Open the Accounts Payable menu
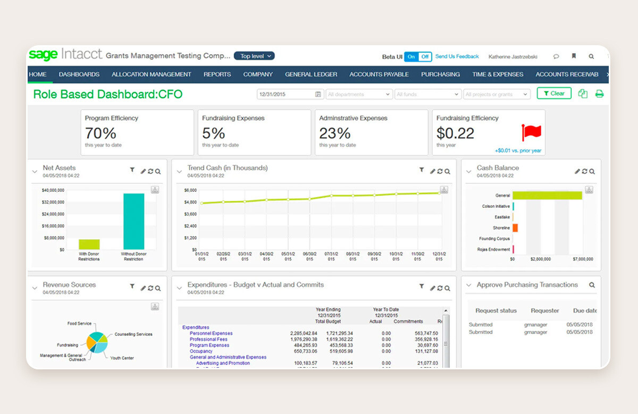This screenshot has height=414, width=638. coord(379,74)
